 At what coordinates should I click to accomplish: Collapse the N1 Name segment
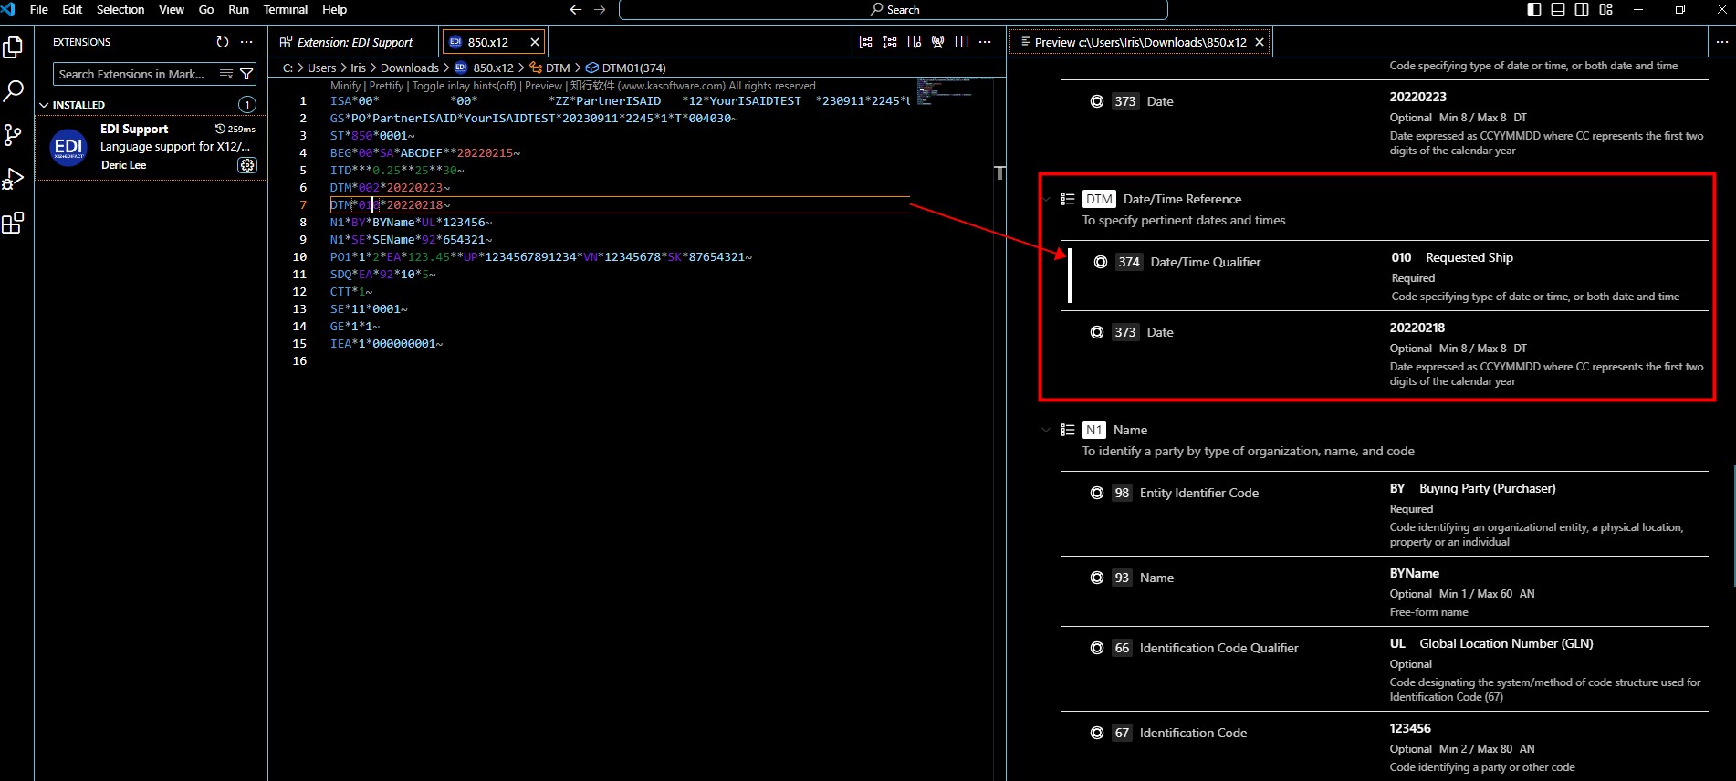(1046, 430)
